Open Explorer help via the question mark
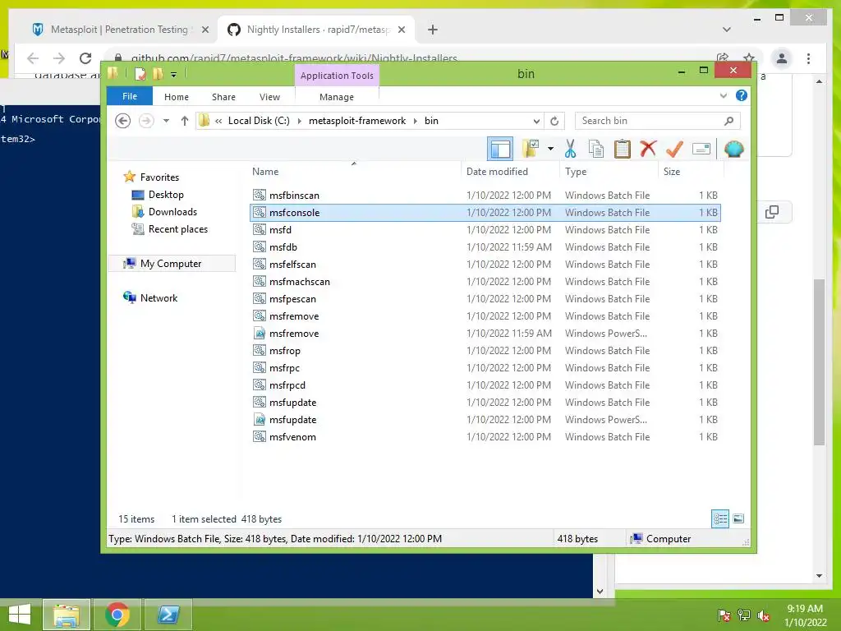The image size is (841, 631). pyautogui.click(x=742, y=95)
